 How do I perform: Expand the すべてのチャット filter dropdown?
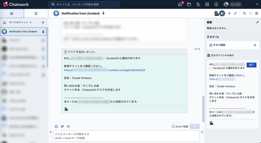point(20,22)
